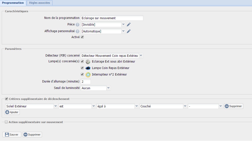Click the Lampe Coin Repas Extérieur icon
Screen dimensions: 252x147
pyautogui.click(x=88, y=68)
